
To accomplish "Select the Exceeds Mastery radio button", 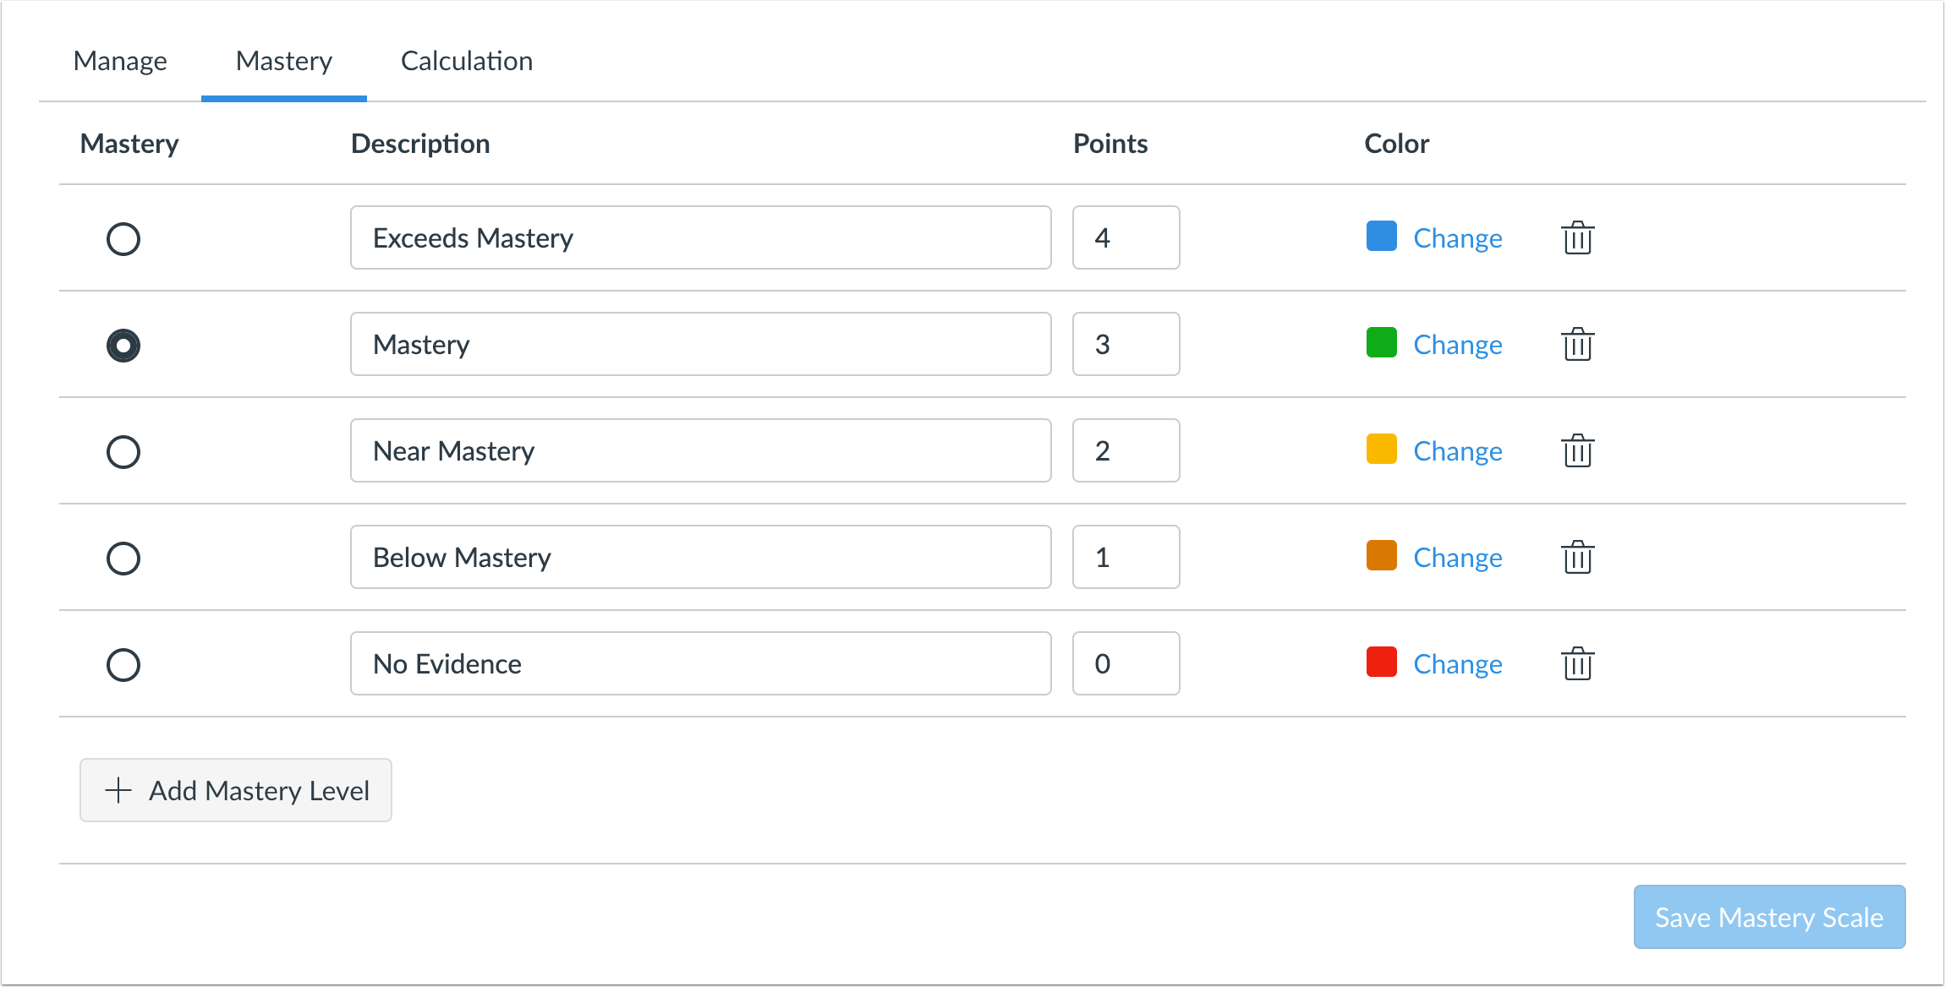I will click(x=123, y=238).
